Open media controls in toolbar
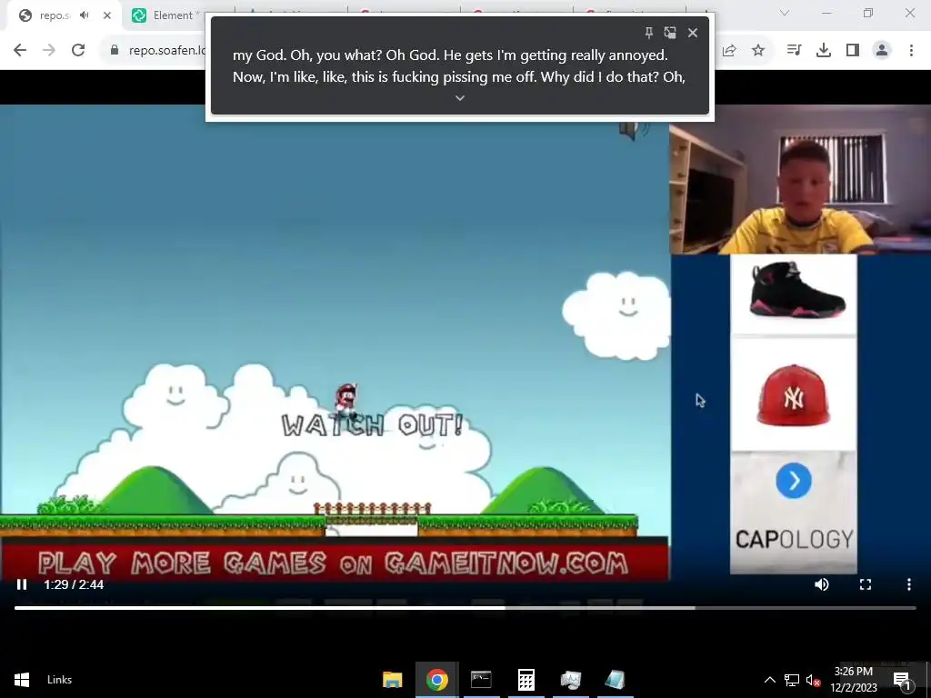Screen dimensions: 931x698 (x=794, y=51)
